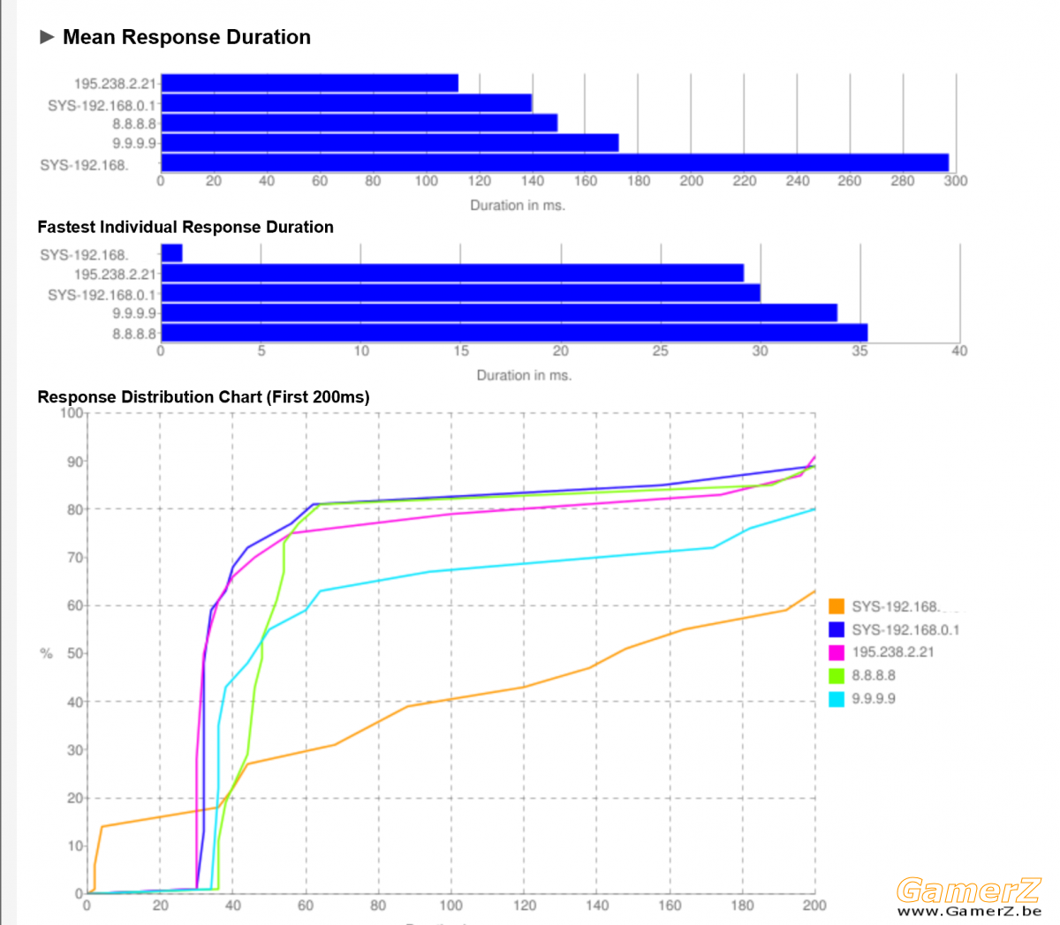Click the Response Distribution Chart heading
The width and height of the screenshot is (1060, 925).
pos(203,397)
